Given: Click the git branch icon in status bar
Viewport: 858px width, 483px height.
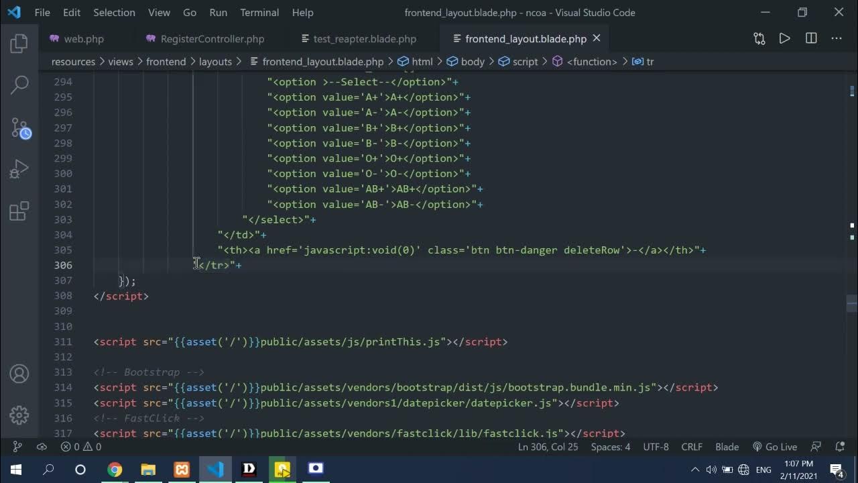Looking at the screenshot, I should tap(17, 447).
